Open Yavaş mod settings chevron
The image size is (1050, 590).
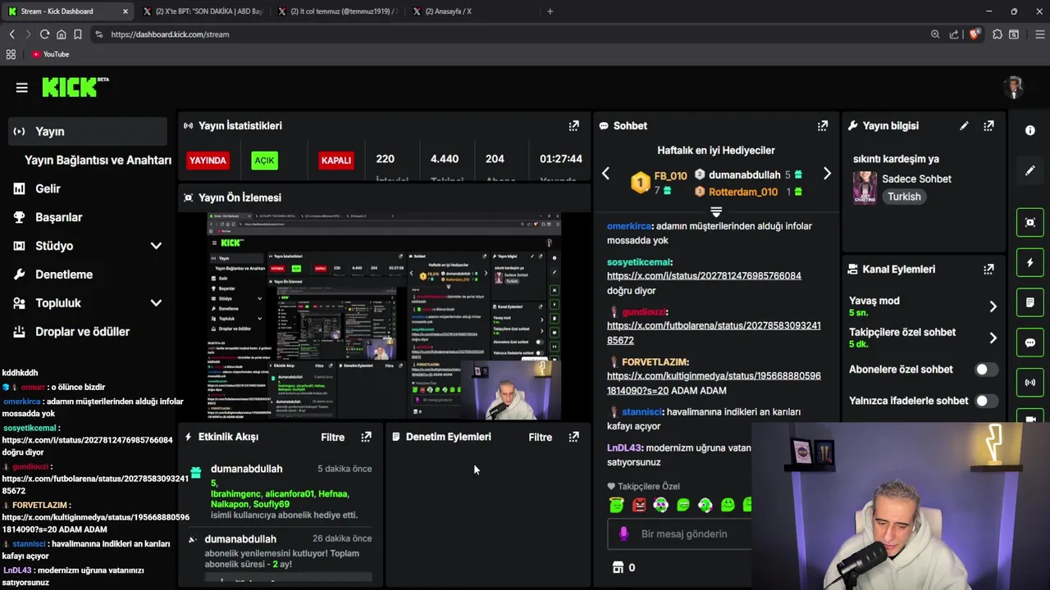pos(993,306)
